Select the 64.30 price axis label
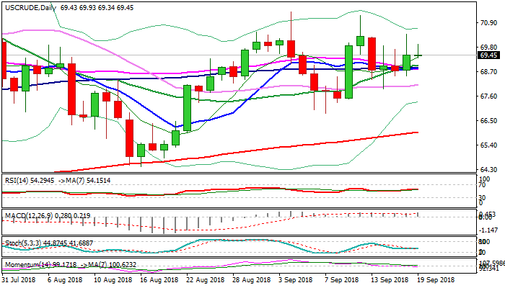This screenshot has height=288, width=505. pos(488,170)
